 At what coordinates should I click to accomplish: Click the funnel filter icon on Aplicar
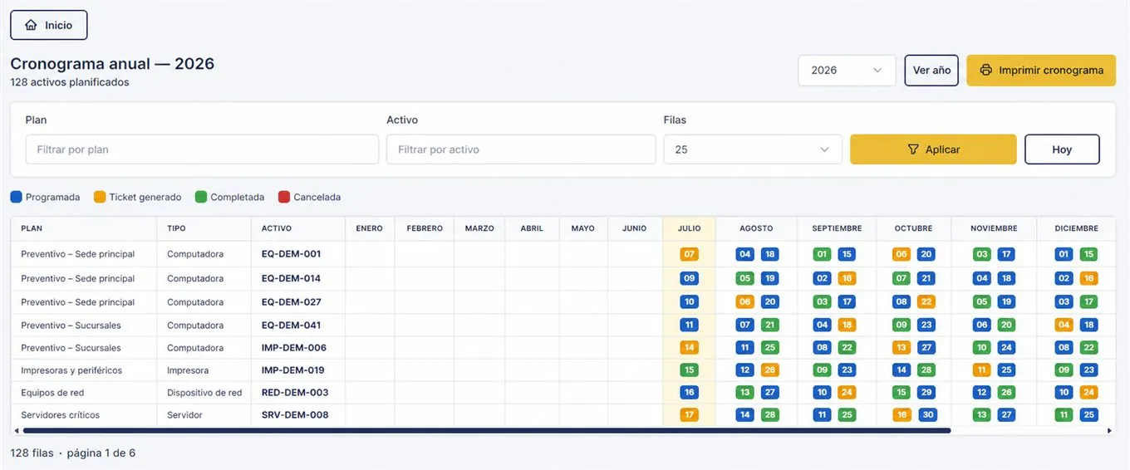[913, 149]
